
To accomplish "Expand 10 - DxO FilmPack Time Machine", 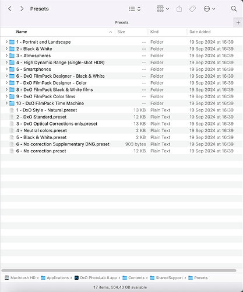I will pos(6,103).
